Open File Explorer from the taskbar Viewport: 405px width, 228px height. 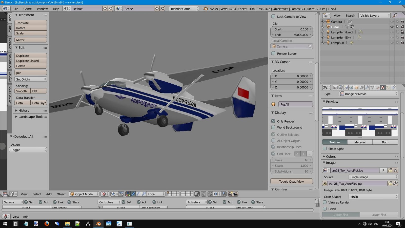tap(67, 224)
